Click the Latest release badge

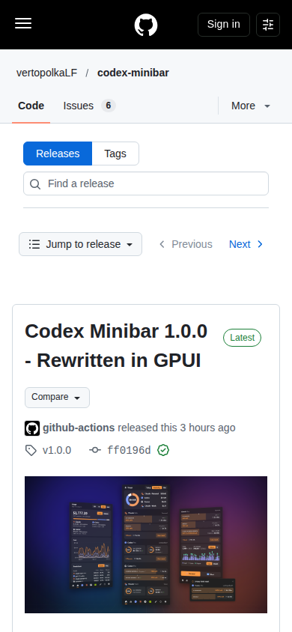(x=242, y=338)
